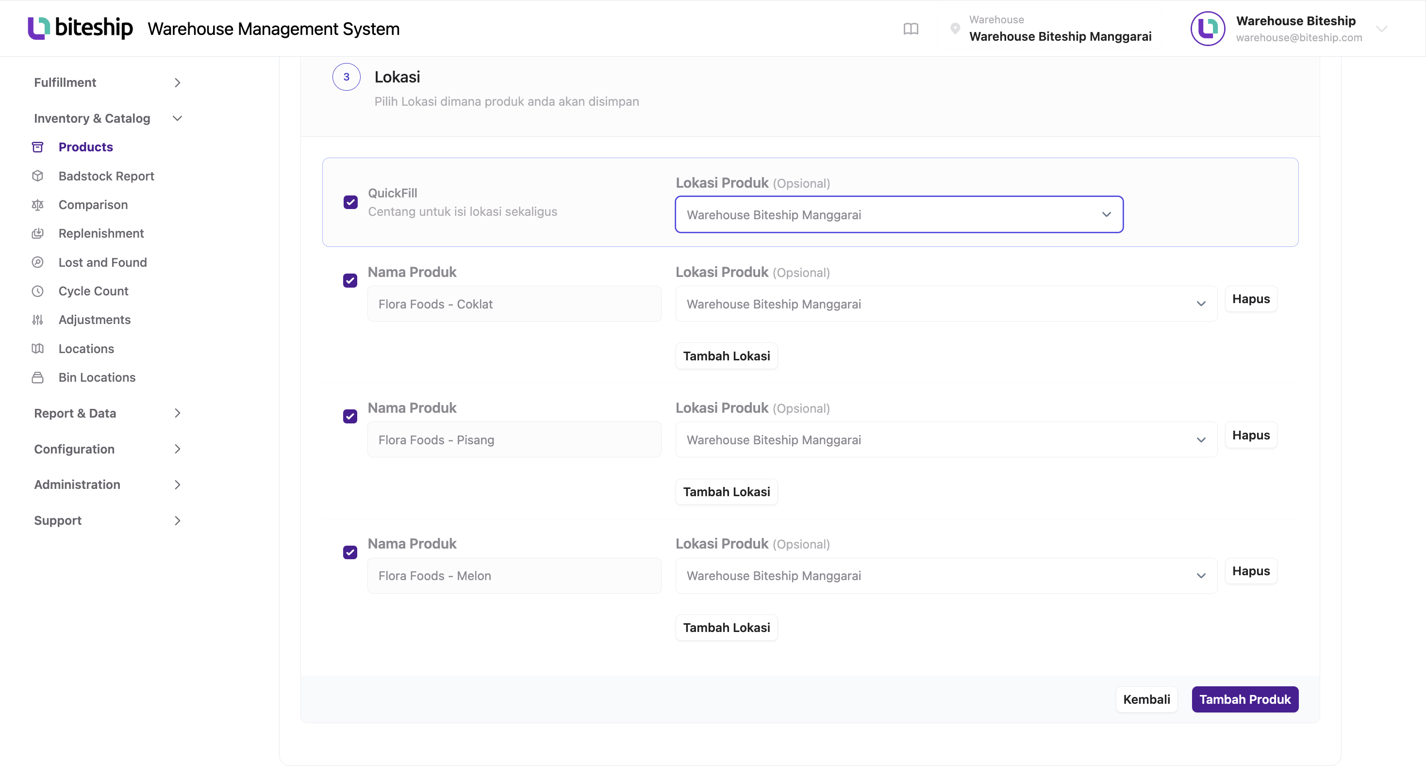
Task: Open the Locations menu item
Action: point(86,348)
